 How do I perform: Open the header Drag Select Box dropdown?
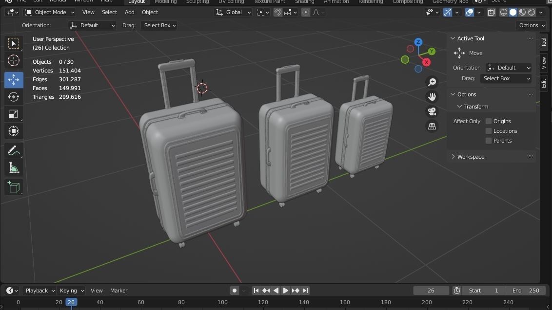point(159,25)
